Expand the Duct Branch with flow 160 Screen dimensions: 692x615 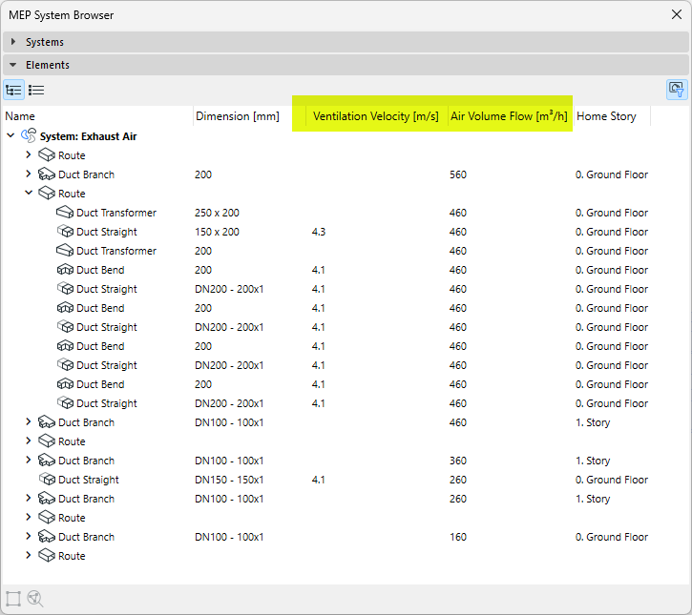pos(29,536)
